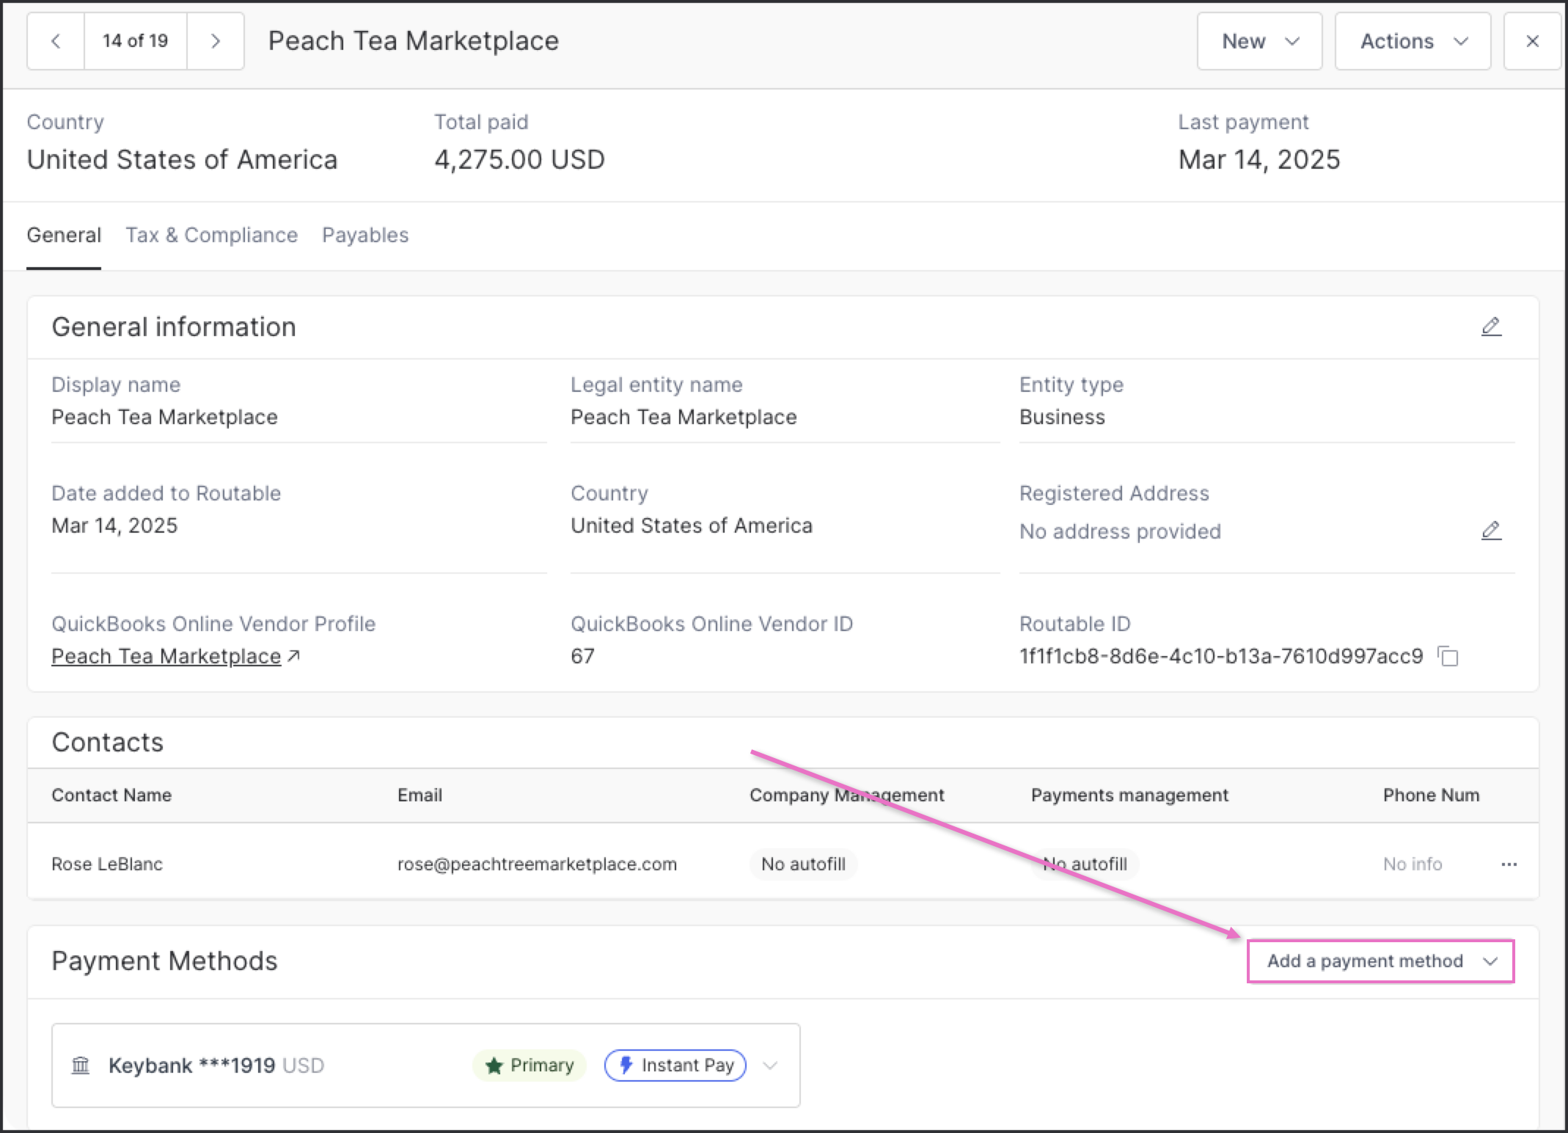This screenshot has width=1568, height=1133.
Task: Click Legal entity name value
Action: 684,417
